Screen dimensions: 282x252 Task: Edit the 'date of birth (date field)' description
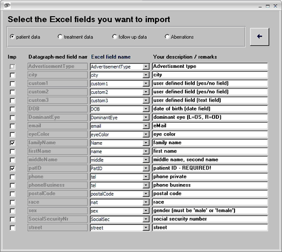point(210,109)
